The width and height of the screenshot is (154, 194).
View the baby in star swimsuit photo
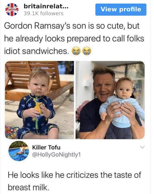(x=40, y=100)
